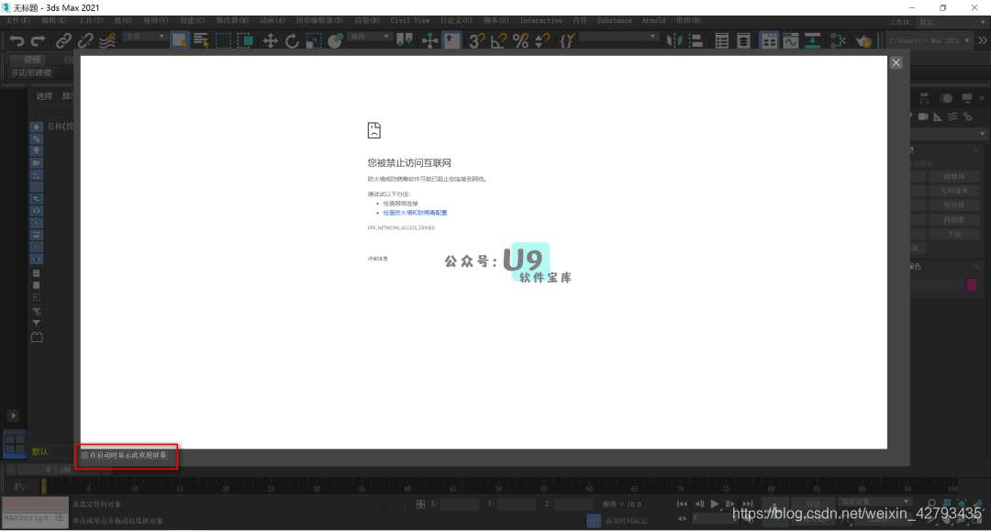
Task: Click the Mirror tool icon
Action: point(676,40)
